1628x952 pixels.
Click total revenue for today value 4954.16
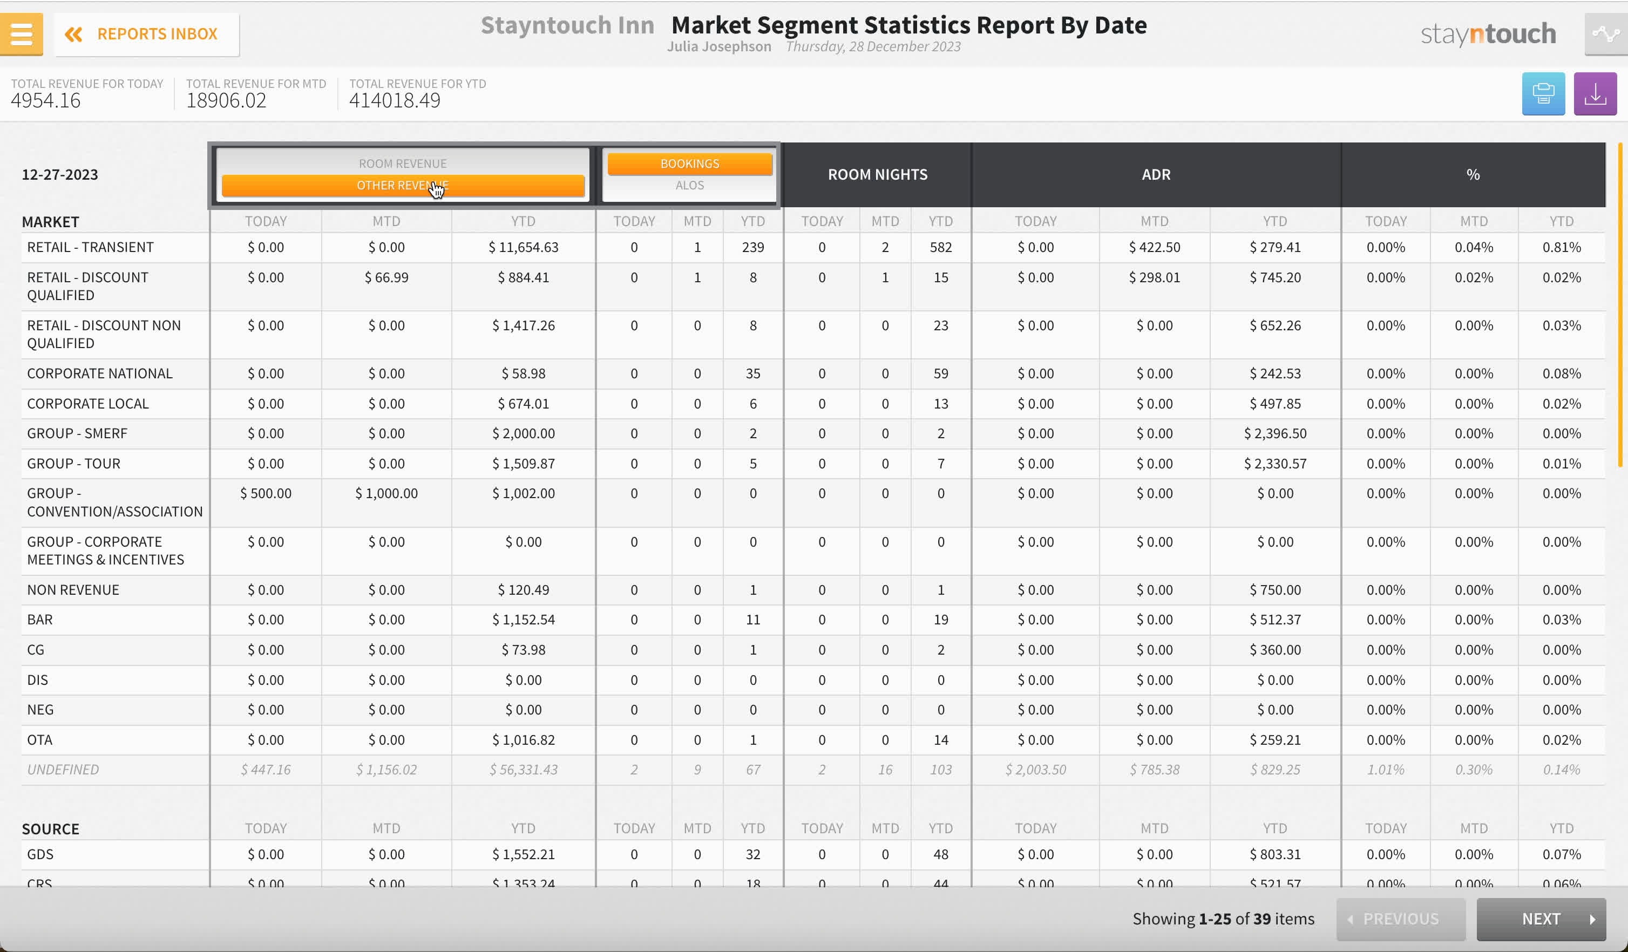[x=46, y=100]
